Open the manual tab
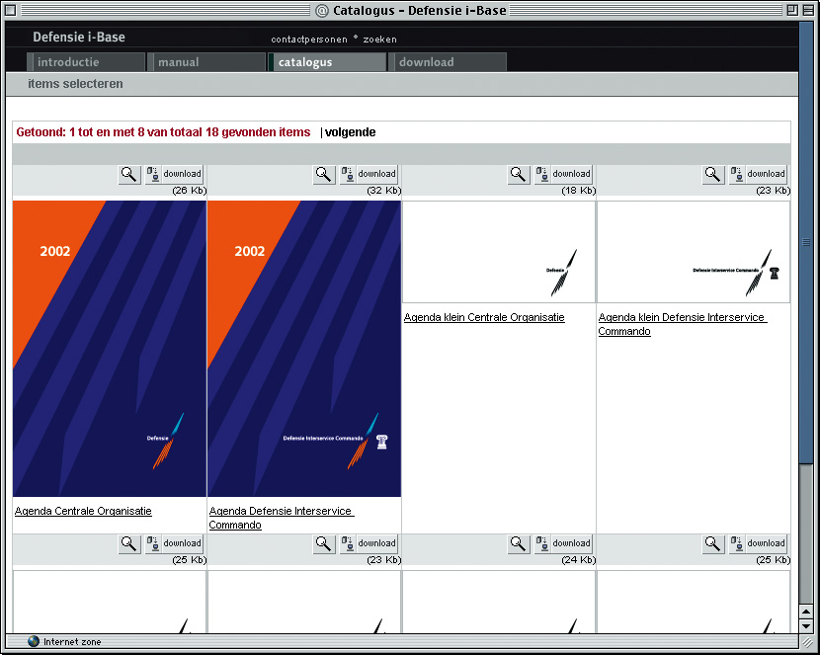Image resolution: width=820 pixels, height=655 pixels. click(x=206, y=62)
